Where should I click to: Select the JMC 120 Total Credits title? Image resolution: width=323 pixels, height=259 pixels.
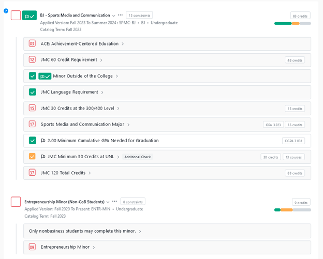[63, 173]
